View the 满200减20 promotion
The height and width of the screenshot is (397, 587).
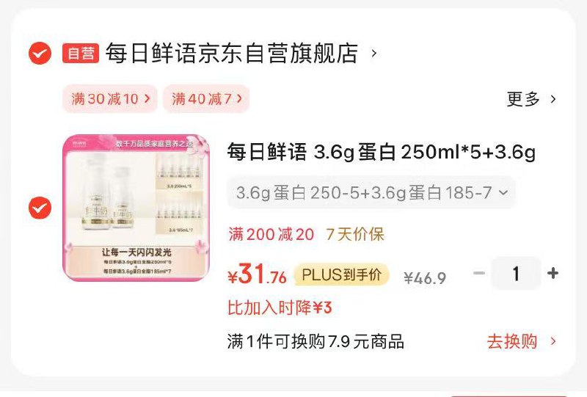[271, 234]
